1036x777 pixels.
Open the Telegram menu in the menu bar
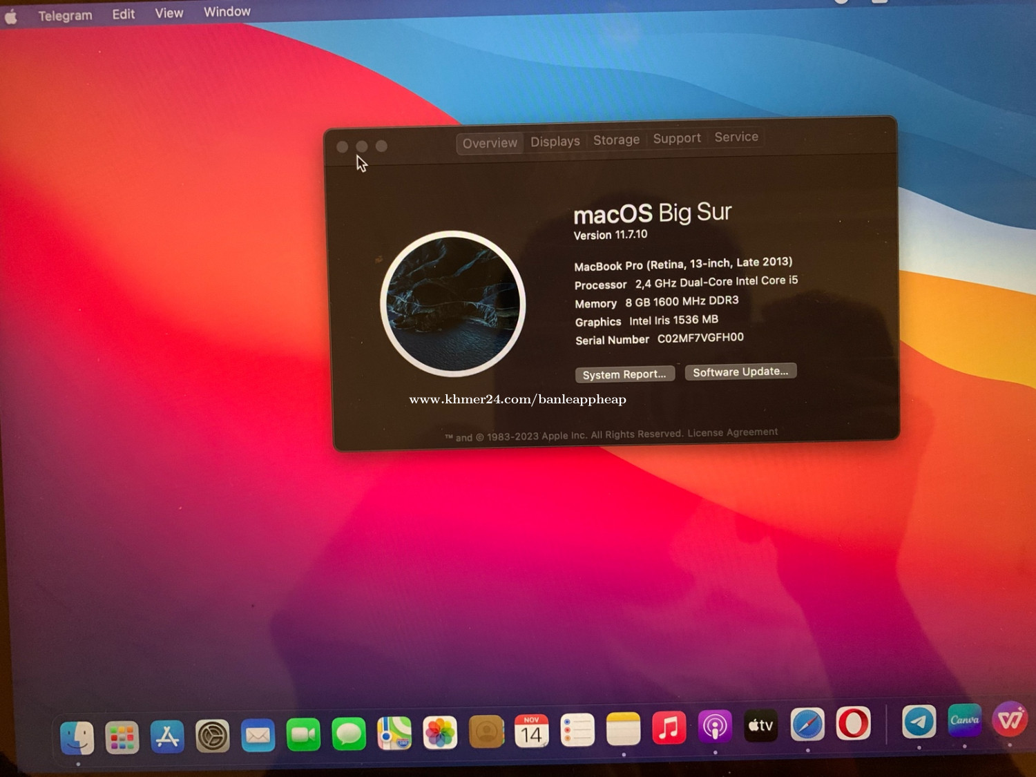(x=65, y=15)
